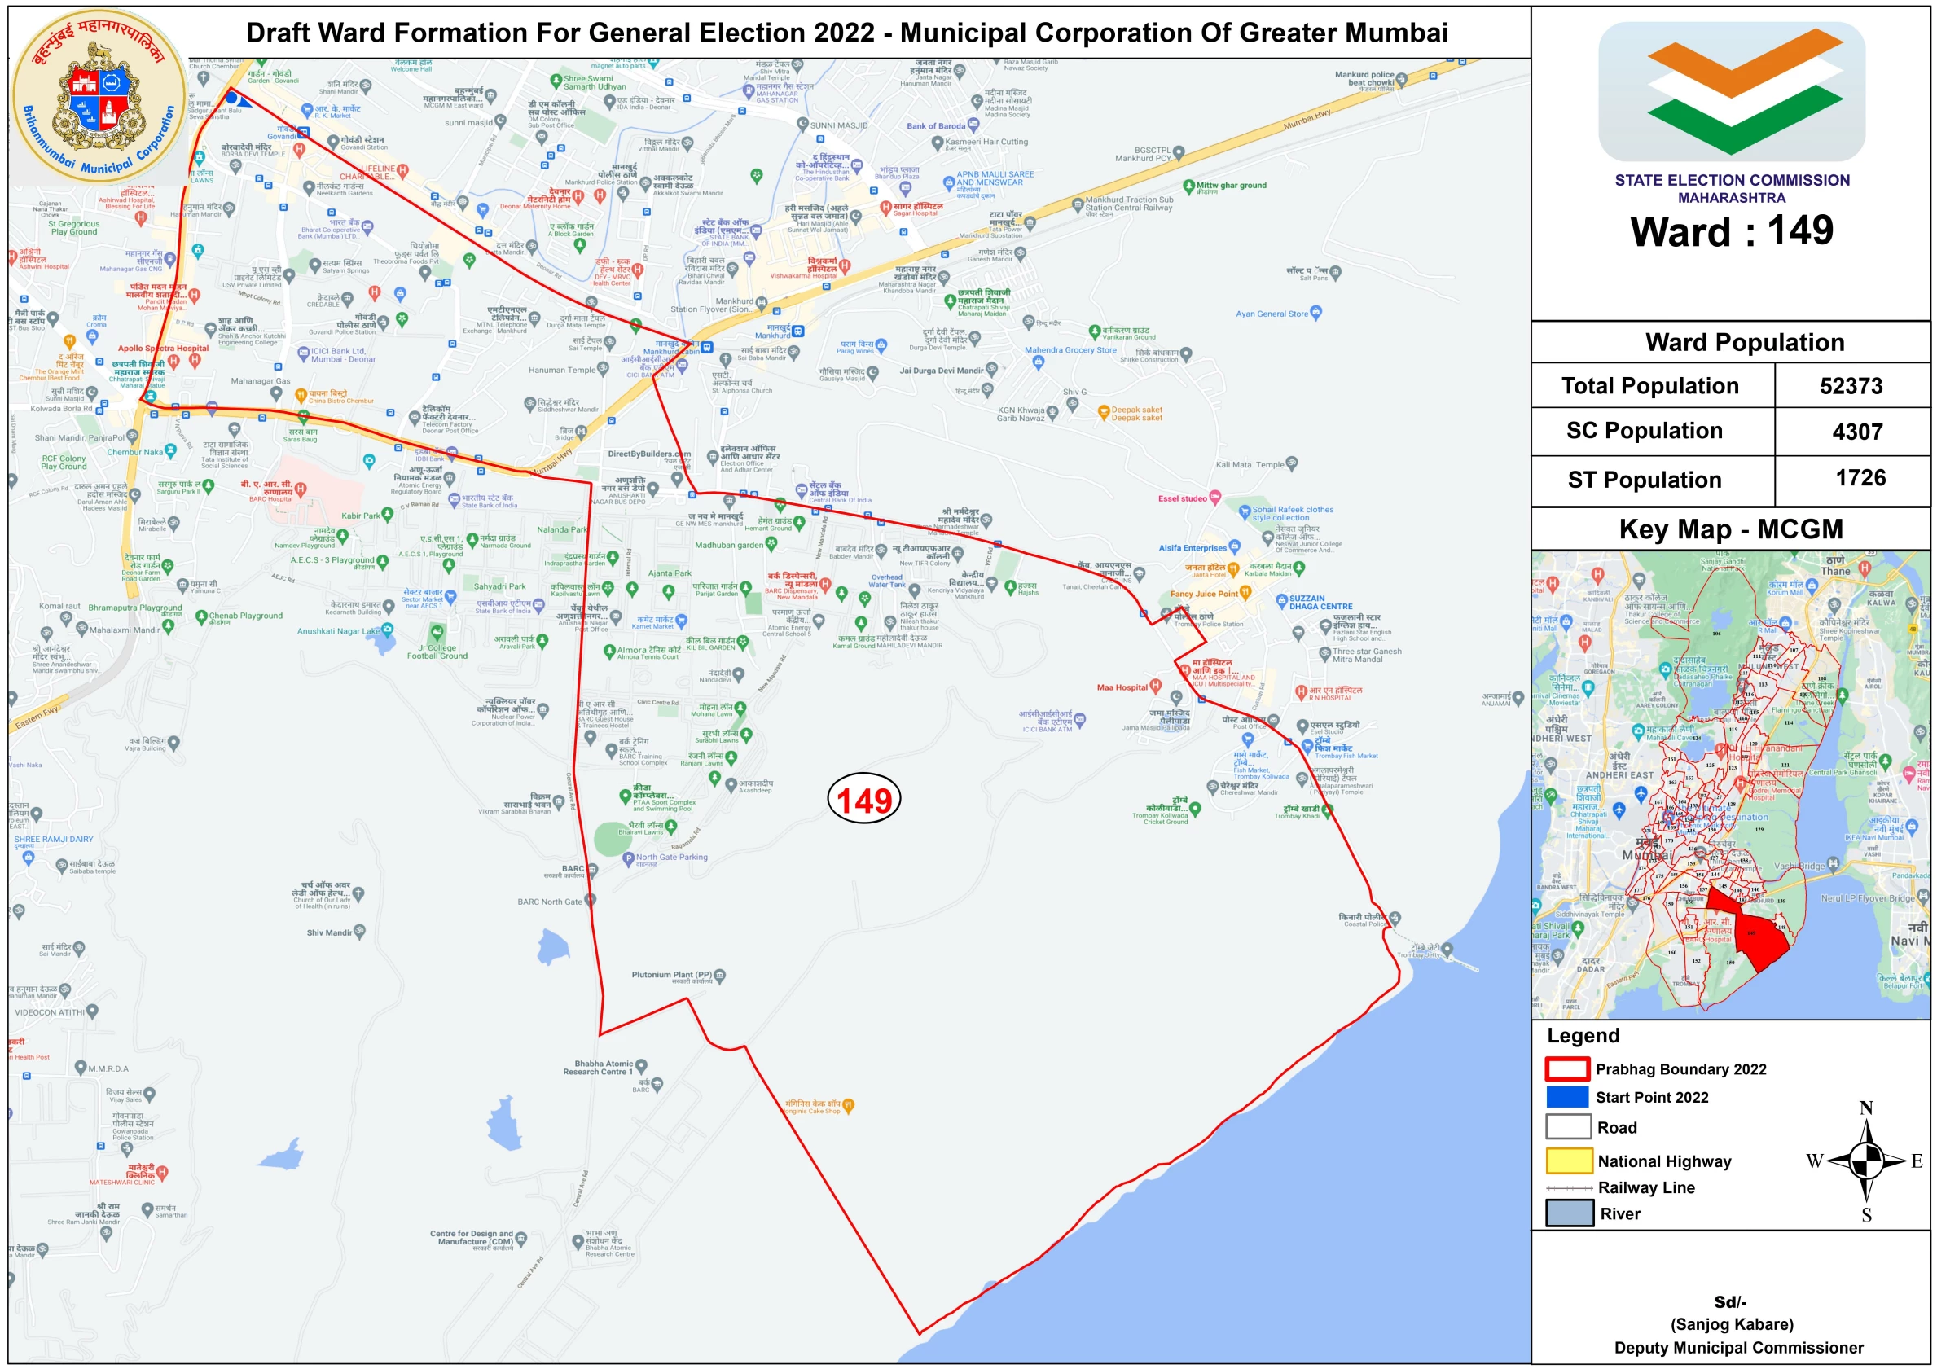1937x1369 pixels.
Task: Click the North Gate Parking icon
Action: [628, 858]
